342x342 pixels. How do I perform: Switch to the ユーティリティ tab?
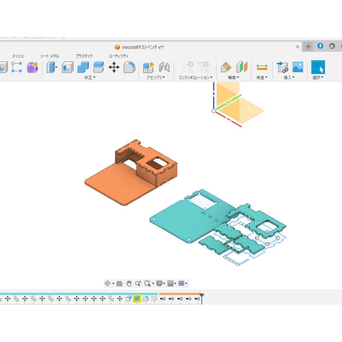click(x=119, y=56)
